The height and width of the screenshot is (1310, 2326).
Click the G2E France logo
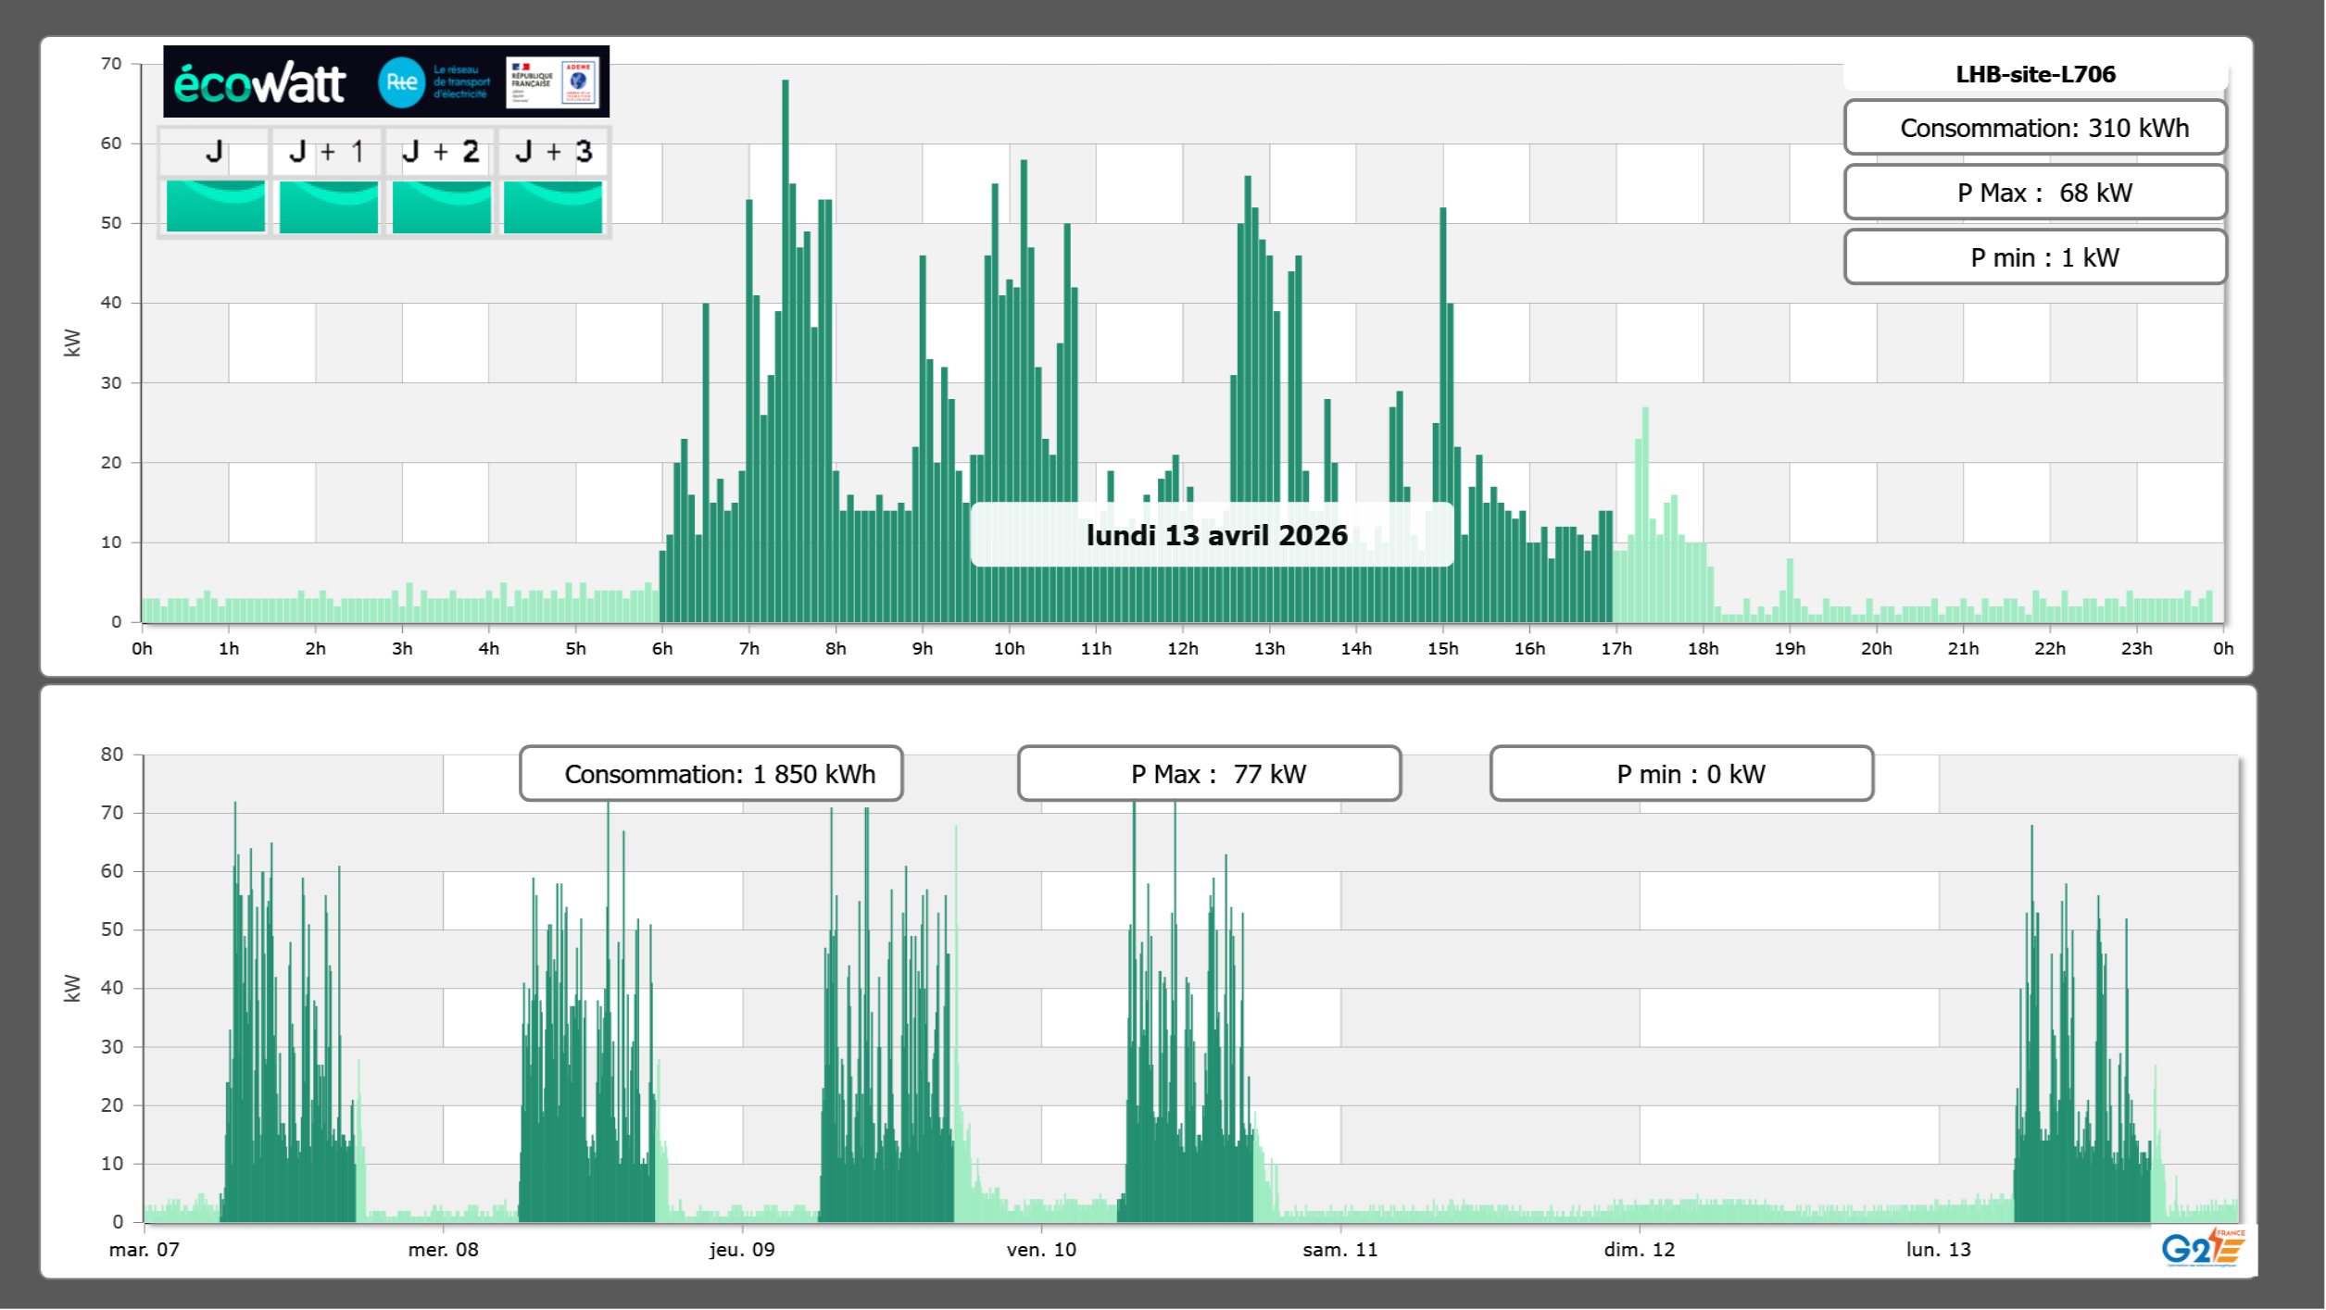pyautogui.click(x=2203, y=1247)
